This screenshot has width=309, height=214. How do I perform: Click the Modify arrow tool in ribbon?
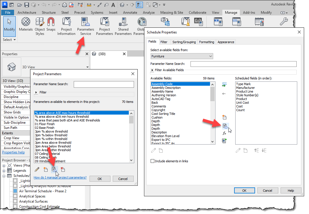coord(9,26)
